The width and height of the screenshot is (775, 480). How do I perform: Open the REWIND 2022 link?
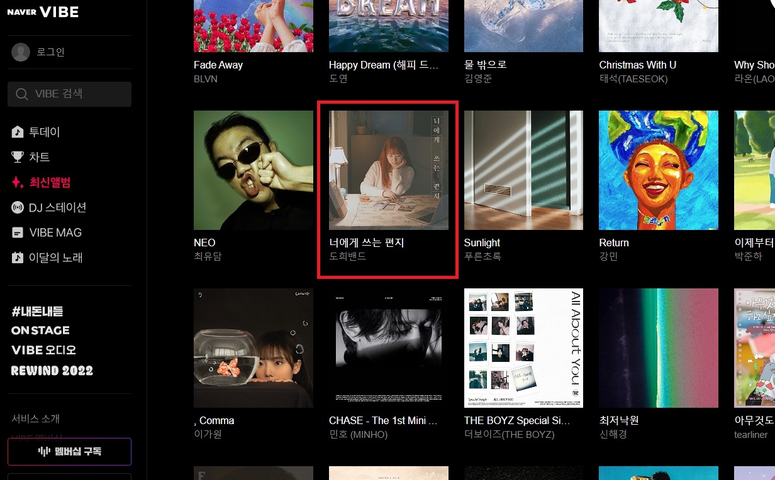pos(52,370)
